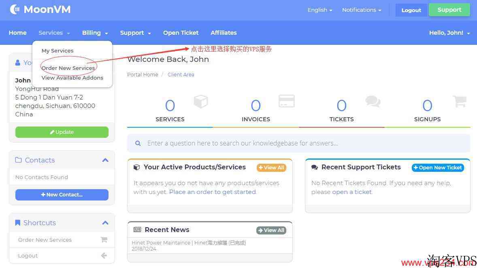This screenshot has height=268, width=477.
Task: Open the Tickets count tile
Action: [342, 111]
